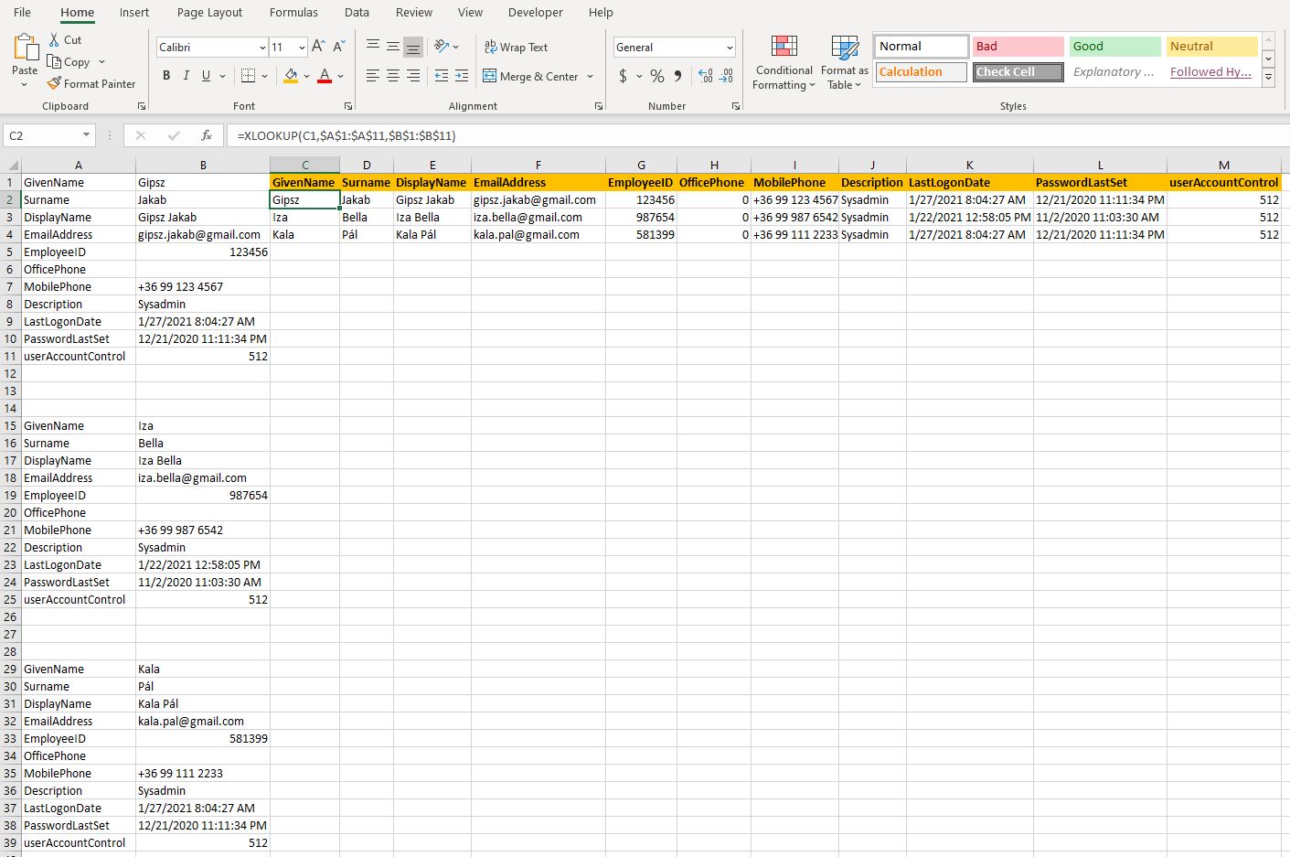Select column M header

[1223, 166]
